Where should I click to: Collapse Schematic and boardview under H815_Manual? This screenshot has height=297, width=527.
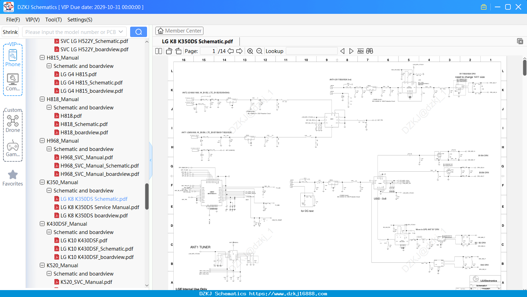point(49,66)
